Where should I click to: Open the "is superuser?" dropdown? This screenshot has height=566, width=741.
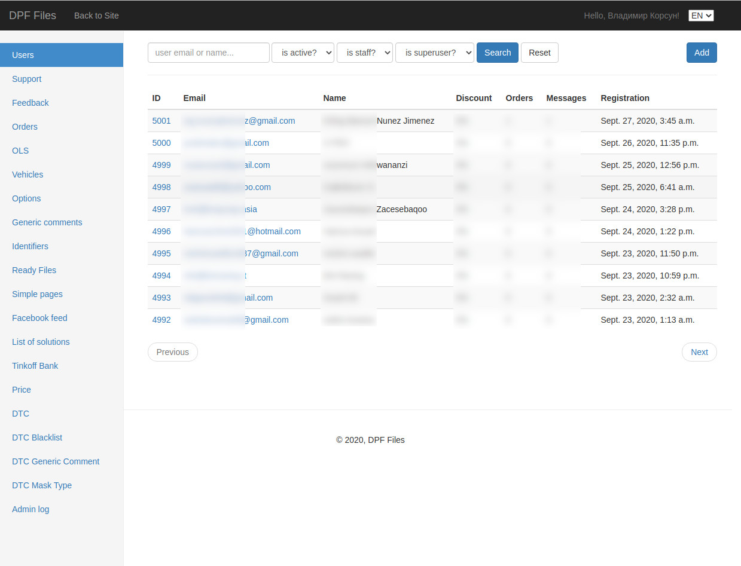coord(434,53)
